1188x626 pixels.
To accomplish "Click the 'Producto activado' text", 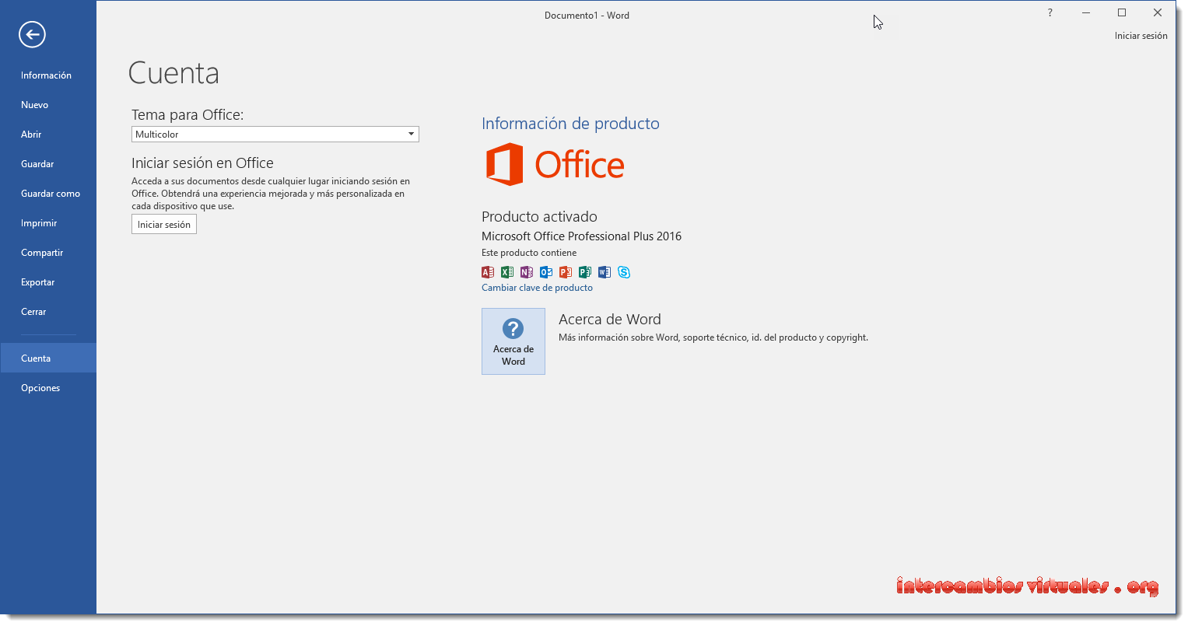I will [539, 217].
